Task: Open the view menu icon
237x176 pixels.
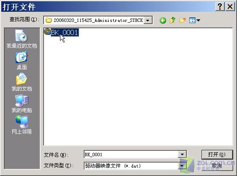Action: point(192,20)
